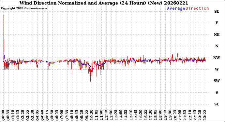
Task: Click the 07:00 time label
Action: (x=62, y=115)
